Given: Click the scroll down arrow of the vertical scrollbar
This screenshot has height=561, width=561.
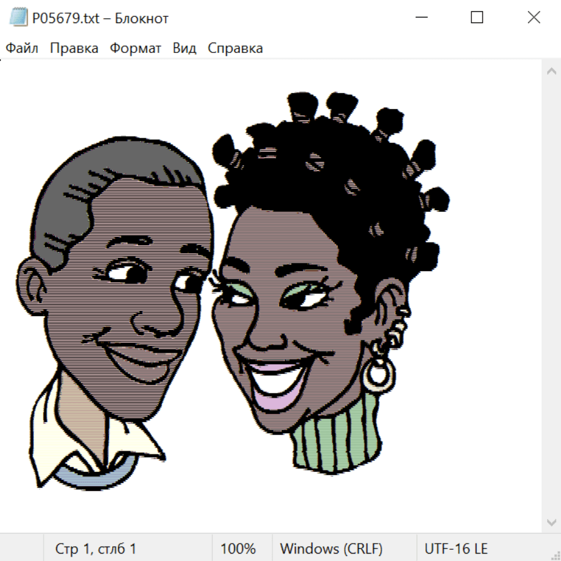Looking at the screenshot, I should [x=551, y=522].
